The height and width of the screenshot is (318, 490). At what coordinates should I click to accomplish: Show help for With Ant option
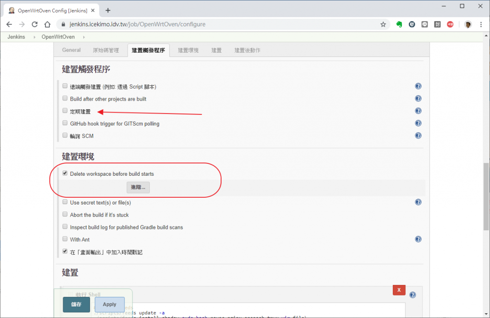(418, 239)
